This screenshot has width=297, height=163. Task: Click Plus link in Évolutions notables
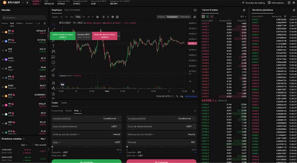pyautogui.click(x=43, y=139)
